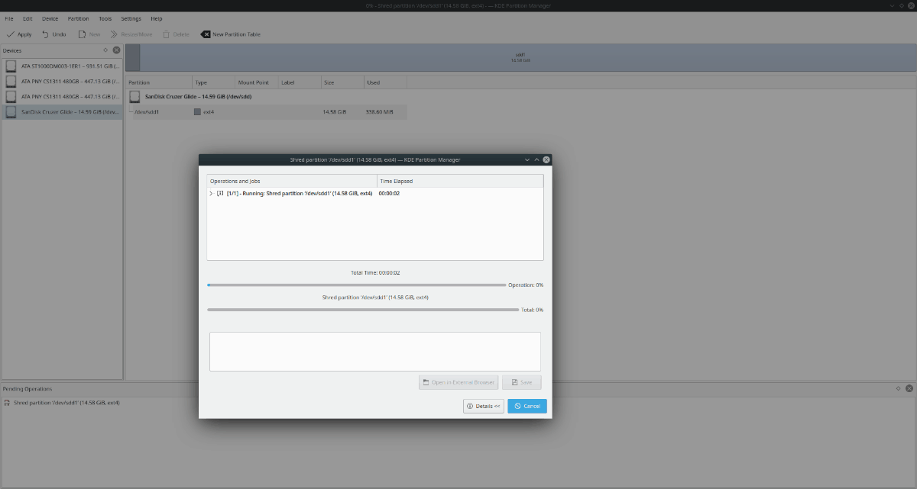Click the SanDisk Cruzer Glide drive icon
This screenshot has width=917, height=489.
click(10, 111)
